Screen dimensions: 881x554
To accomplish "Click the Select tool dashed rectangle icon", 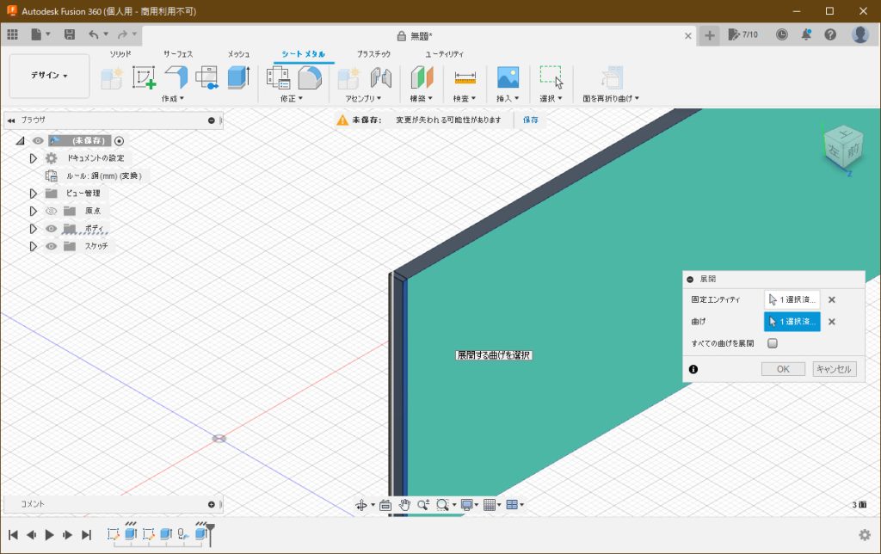I will [551, 77].
